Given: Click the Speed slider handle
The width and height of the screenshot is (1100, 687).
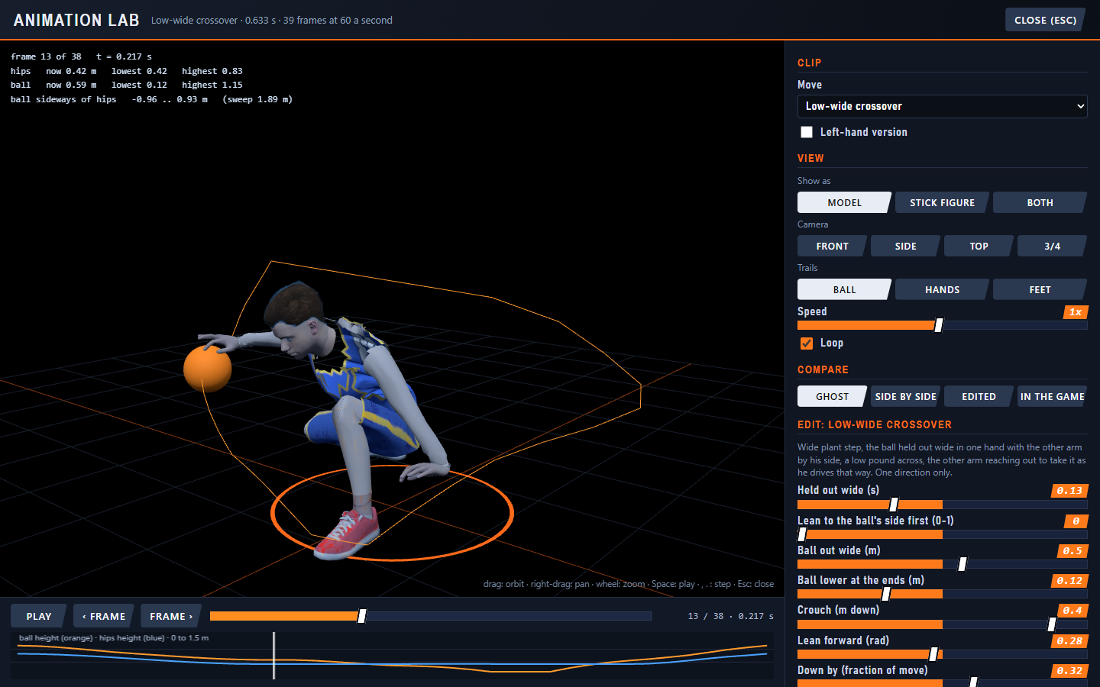Looking at the screenshot, I should pyautogui.click(x=939, y=325).
